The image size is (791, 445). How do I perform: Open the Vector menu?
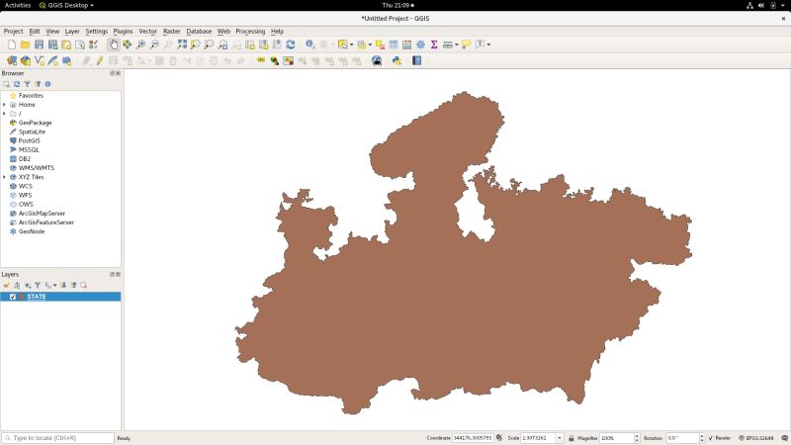pyautogui.click(x=147, y=32)
